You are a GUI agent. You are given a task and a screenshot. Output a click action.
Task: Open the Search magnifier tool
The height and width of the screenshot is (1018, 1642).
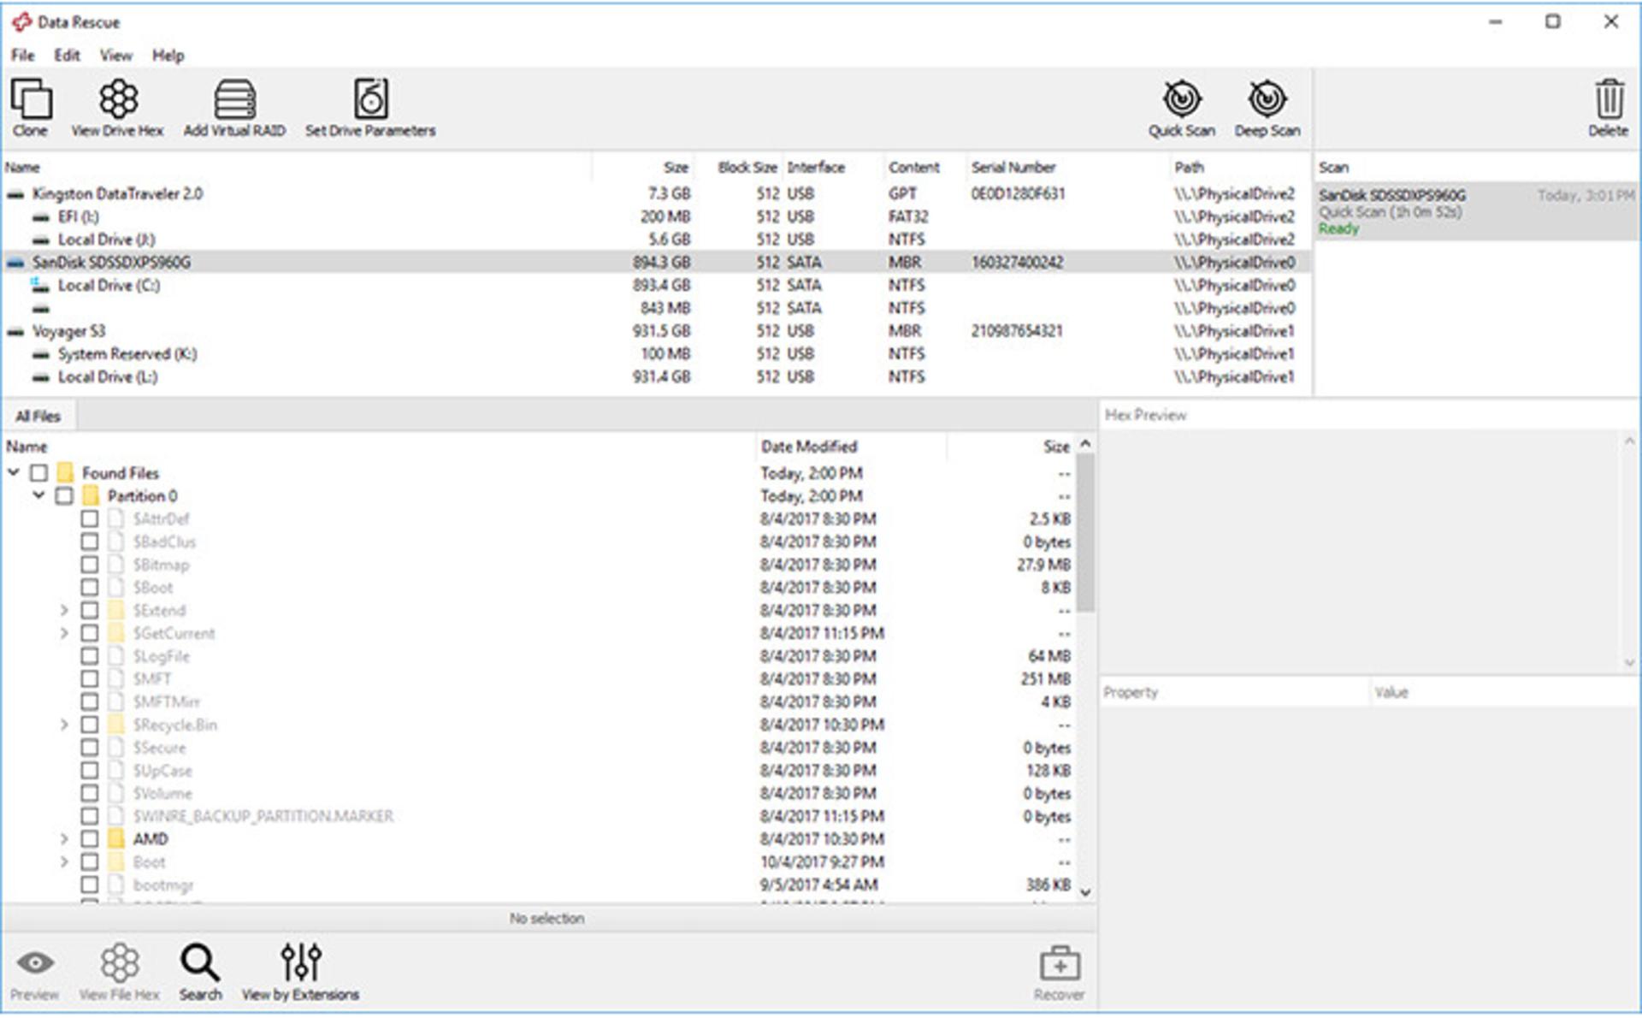pyautogui.click(x=200, y=962)
